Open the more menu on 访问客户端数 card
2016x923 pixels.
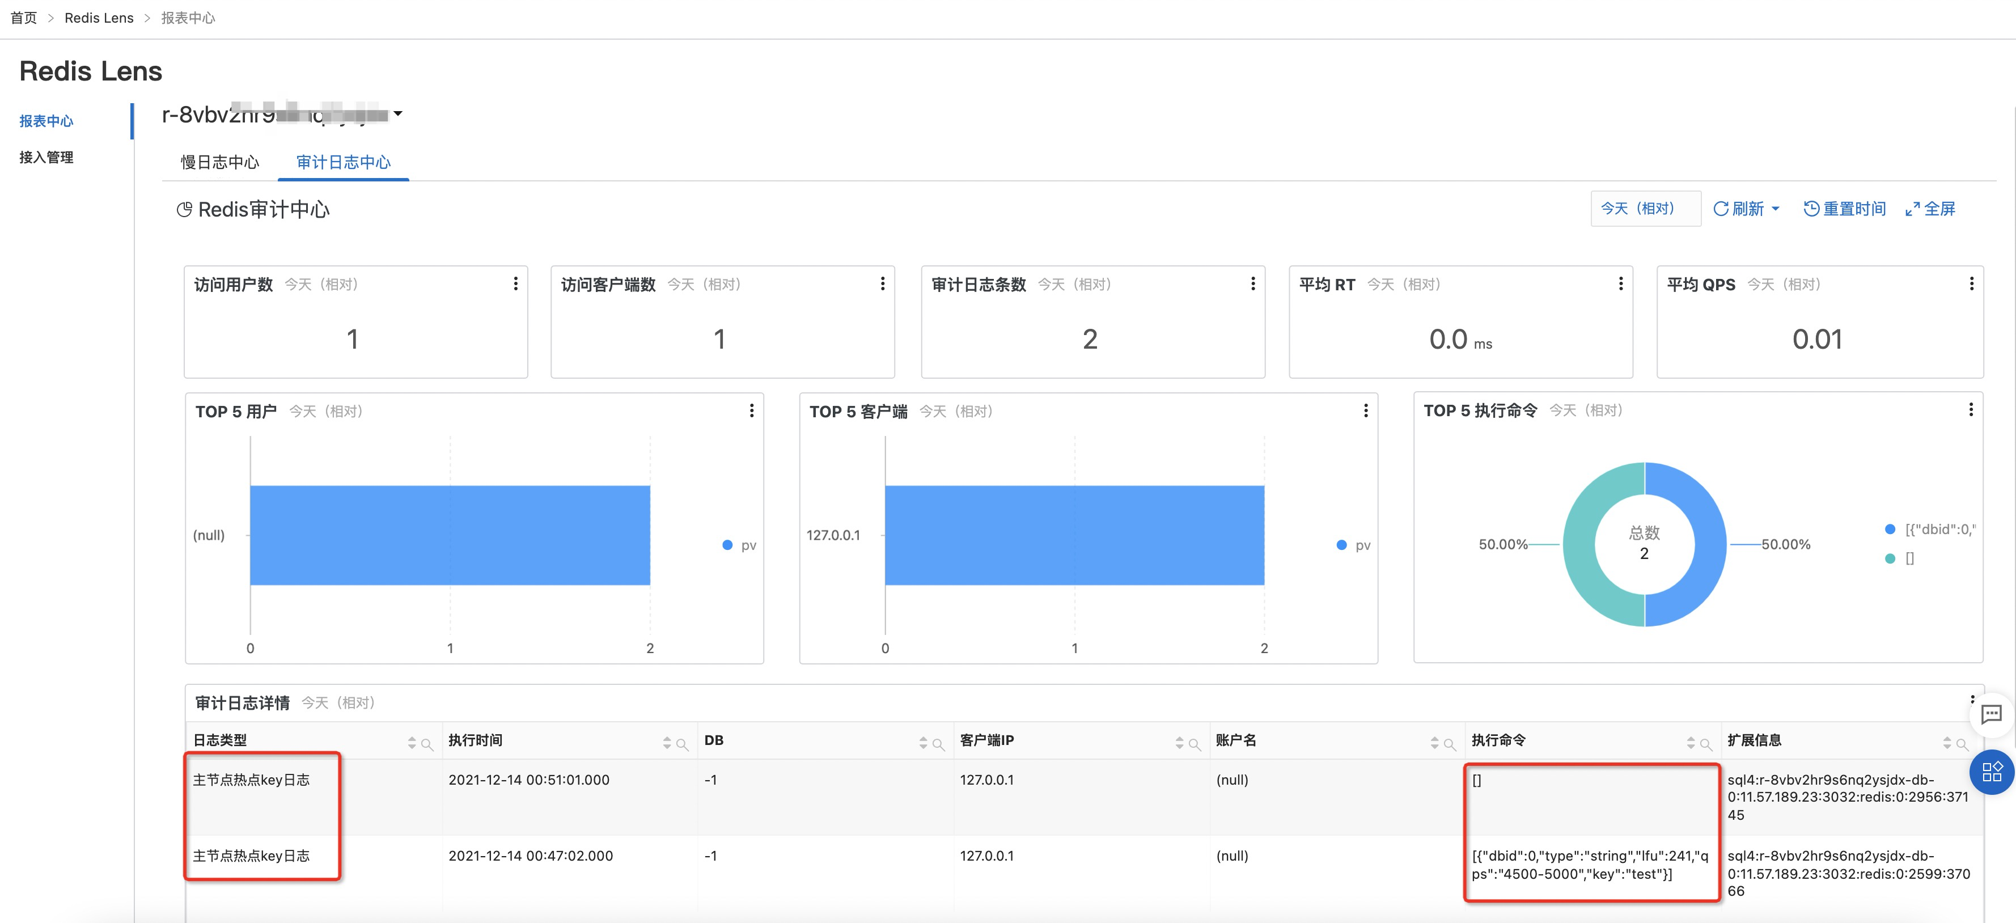pos(882,283)
